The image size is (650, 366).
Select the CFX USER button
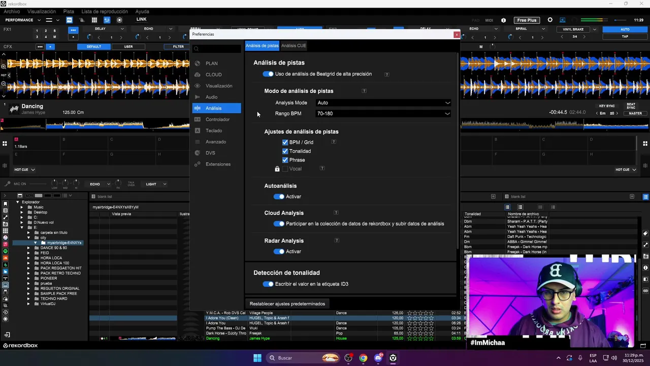(x=128, y=47)
